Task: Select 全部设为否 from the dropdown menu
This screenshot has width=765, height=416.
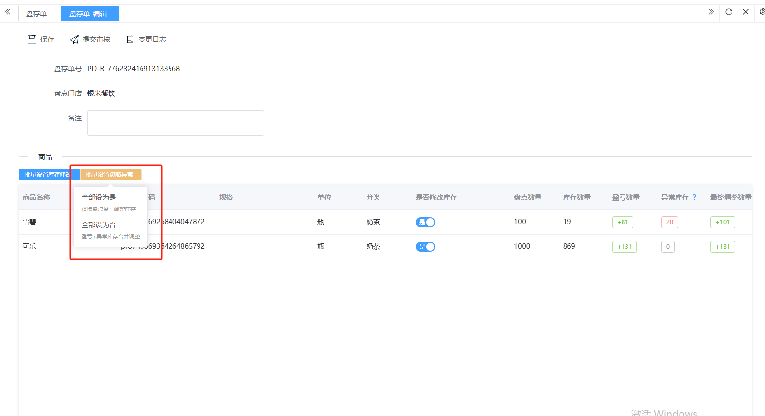Action: pos(99,225)
